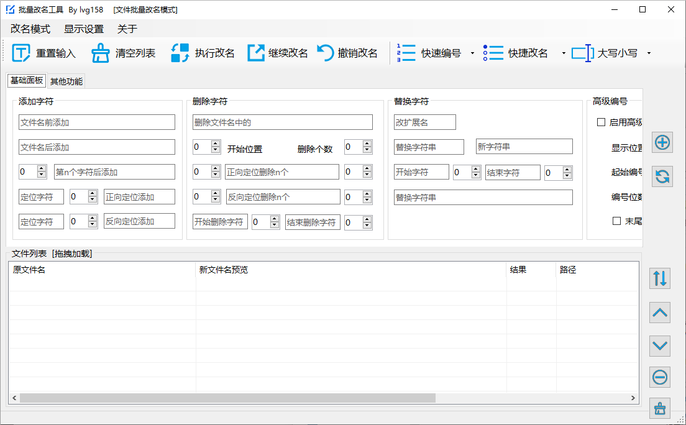Toggle the 末尾 checkbox in 高级编号

click(617, 221)
